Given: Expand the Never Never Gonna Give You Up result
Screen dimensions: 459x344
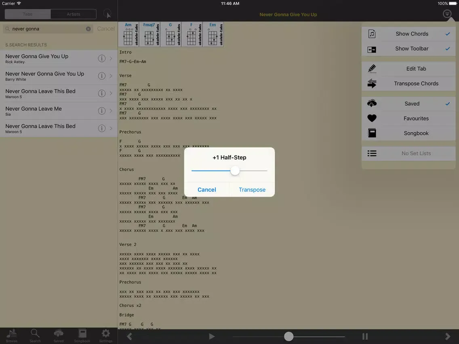Looking at the screenshot, I should [x=111, y=76].
